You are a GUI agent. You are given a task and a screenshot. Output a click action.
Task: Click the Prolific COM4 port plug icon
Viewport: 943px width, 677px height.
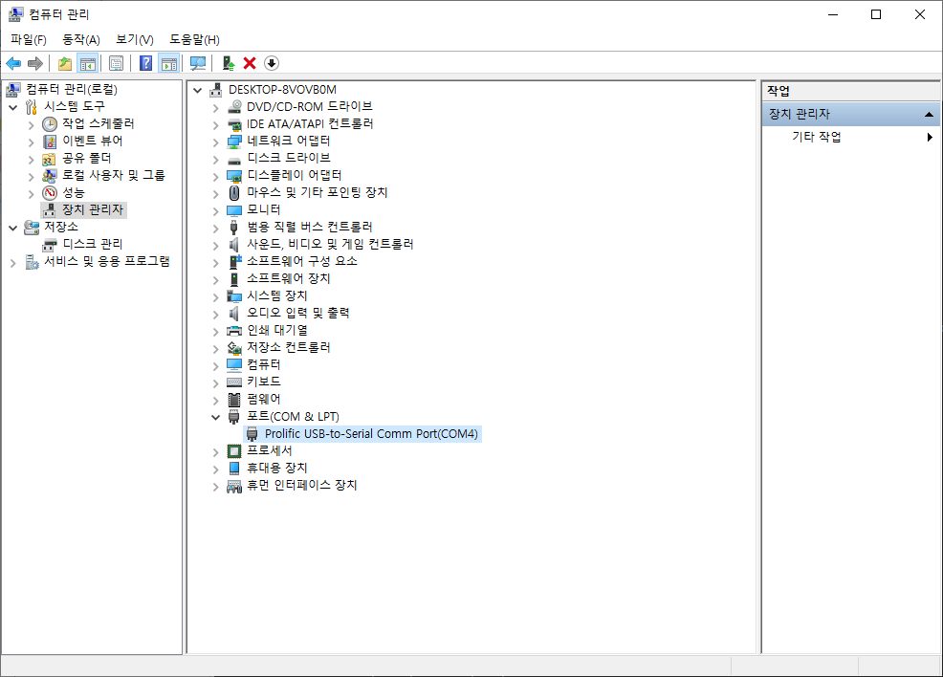coord(252,434)
